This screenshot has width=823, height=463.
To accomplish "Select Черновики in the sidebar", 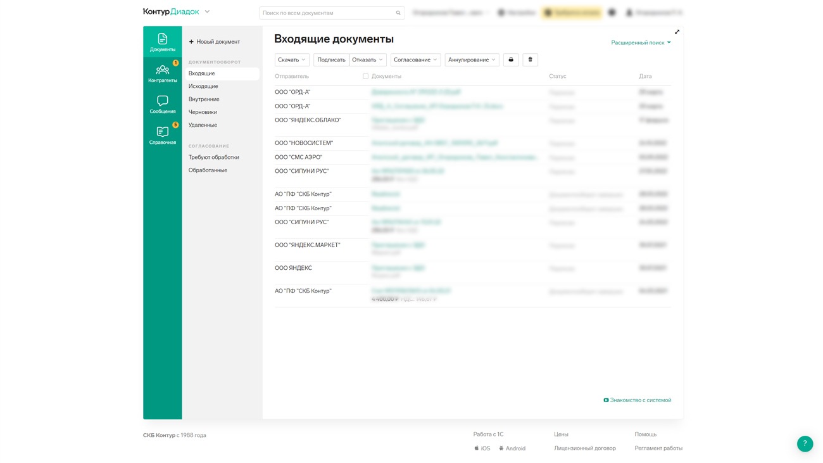I will coord(203,112).
